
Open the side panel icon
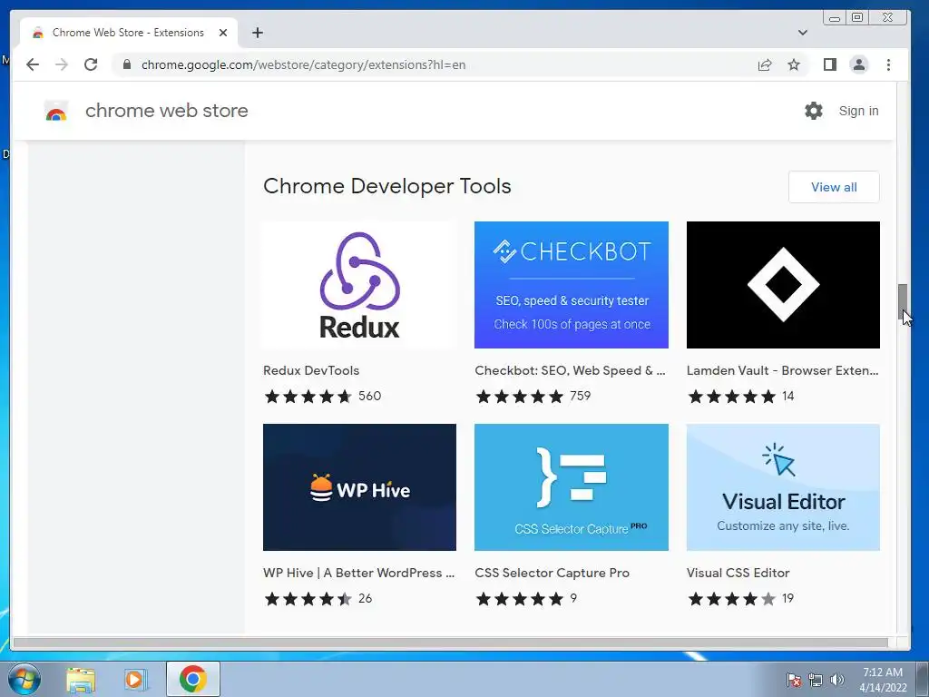click(830, 64)
